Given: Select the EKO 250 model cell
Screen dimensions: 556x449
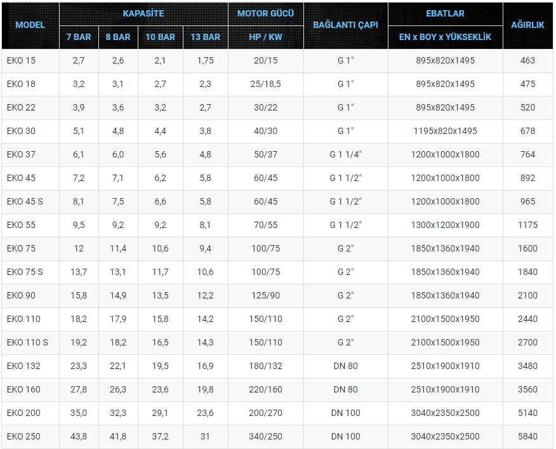Looking at the screenshot, I should (30, 436).
